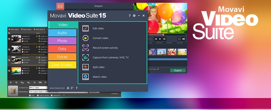Edit the Race.mkv pencil icon
The image size is (271, 110).
point(37,58)
